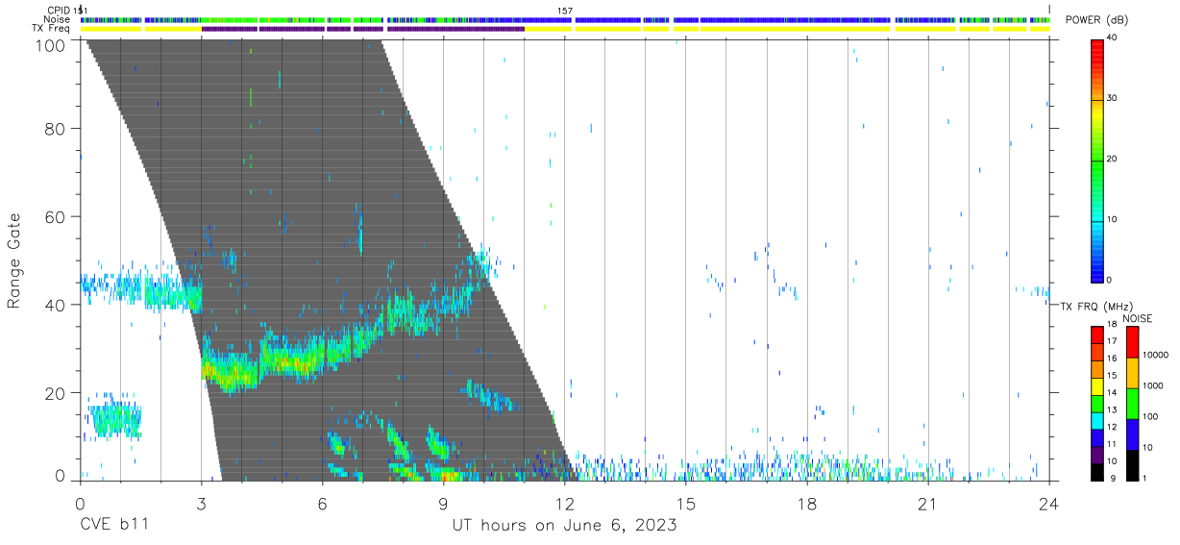Click the green segment of the NOISE colorbar
This screenshot has height=545, width=1180.
pos(1131,404)
